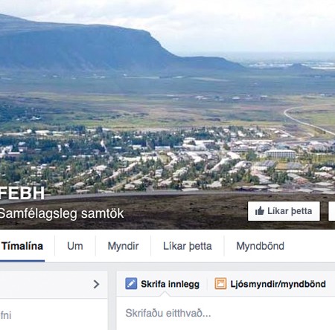
Task: Click the thumbs-up icon on the cover photo
Action: (260, 211)
